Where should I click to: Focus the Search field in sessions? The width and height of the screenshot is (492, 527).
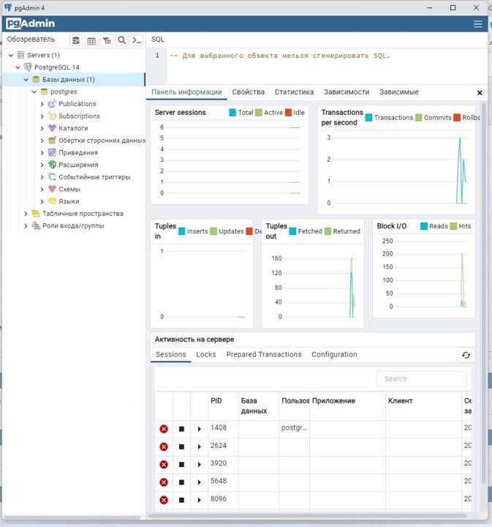[422, 379]
